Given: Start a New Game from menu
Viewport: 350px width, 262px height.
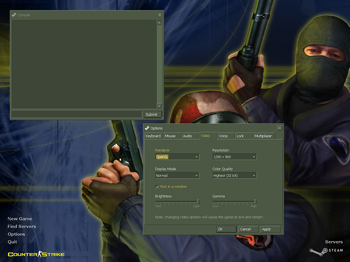Looking at the screenshot, I should [x=20, y=219].
